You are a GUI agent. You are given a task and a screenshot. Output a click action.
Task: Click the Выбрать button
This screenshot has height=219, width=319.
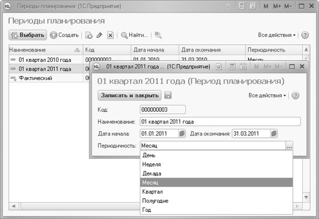(x=28, y=35)
